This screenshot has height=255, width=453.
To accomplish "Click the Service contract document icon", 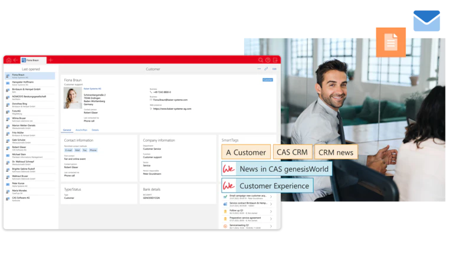I will click(225, 204).
